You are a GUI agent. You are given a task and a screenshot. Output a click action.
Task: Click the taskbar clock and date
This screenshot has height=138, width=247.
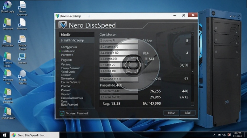coord(237,135)
